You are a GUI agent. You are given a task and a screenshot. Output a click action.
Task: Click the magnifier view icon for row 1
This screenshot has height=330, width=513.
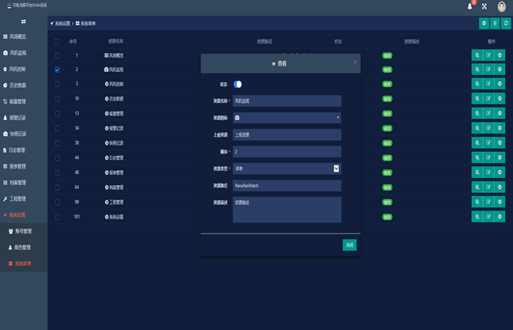477,55
